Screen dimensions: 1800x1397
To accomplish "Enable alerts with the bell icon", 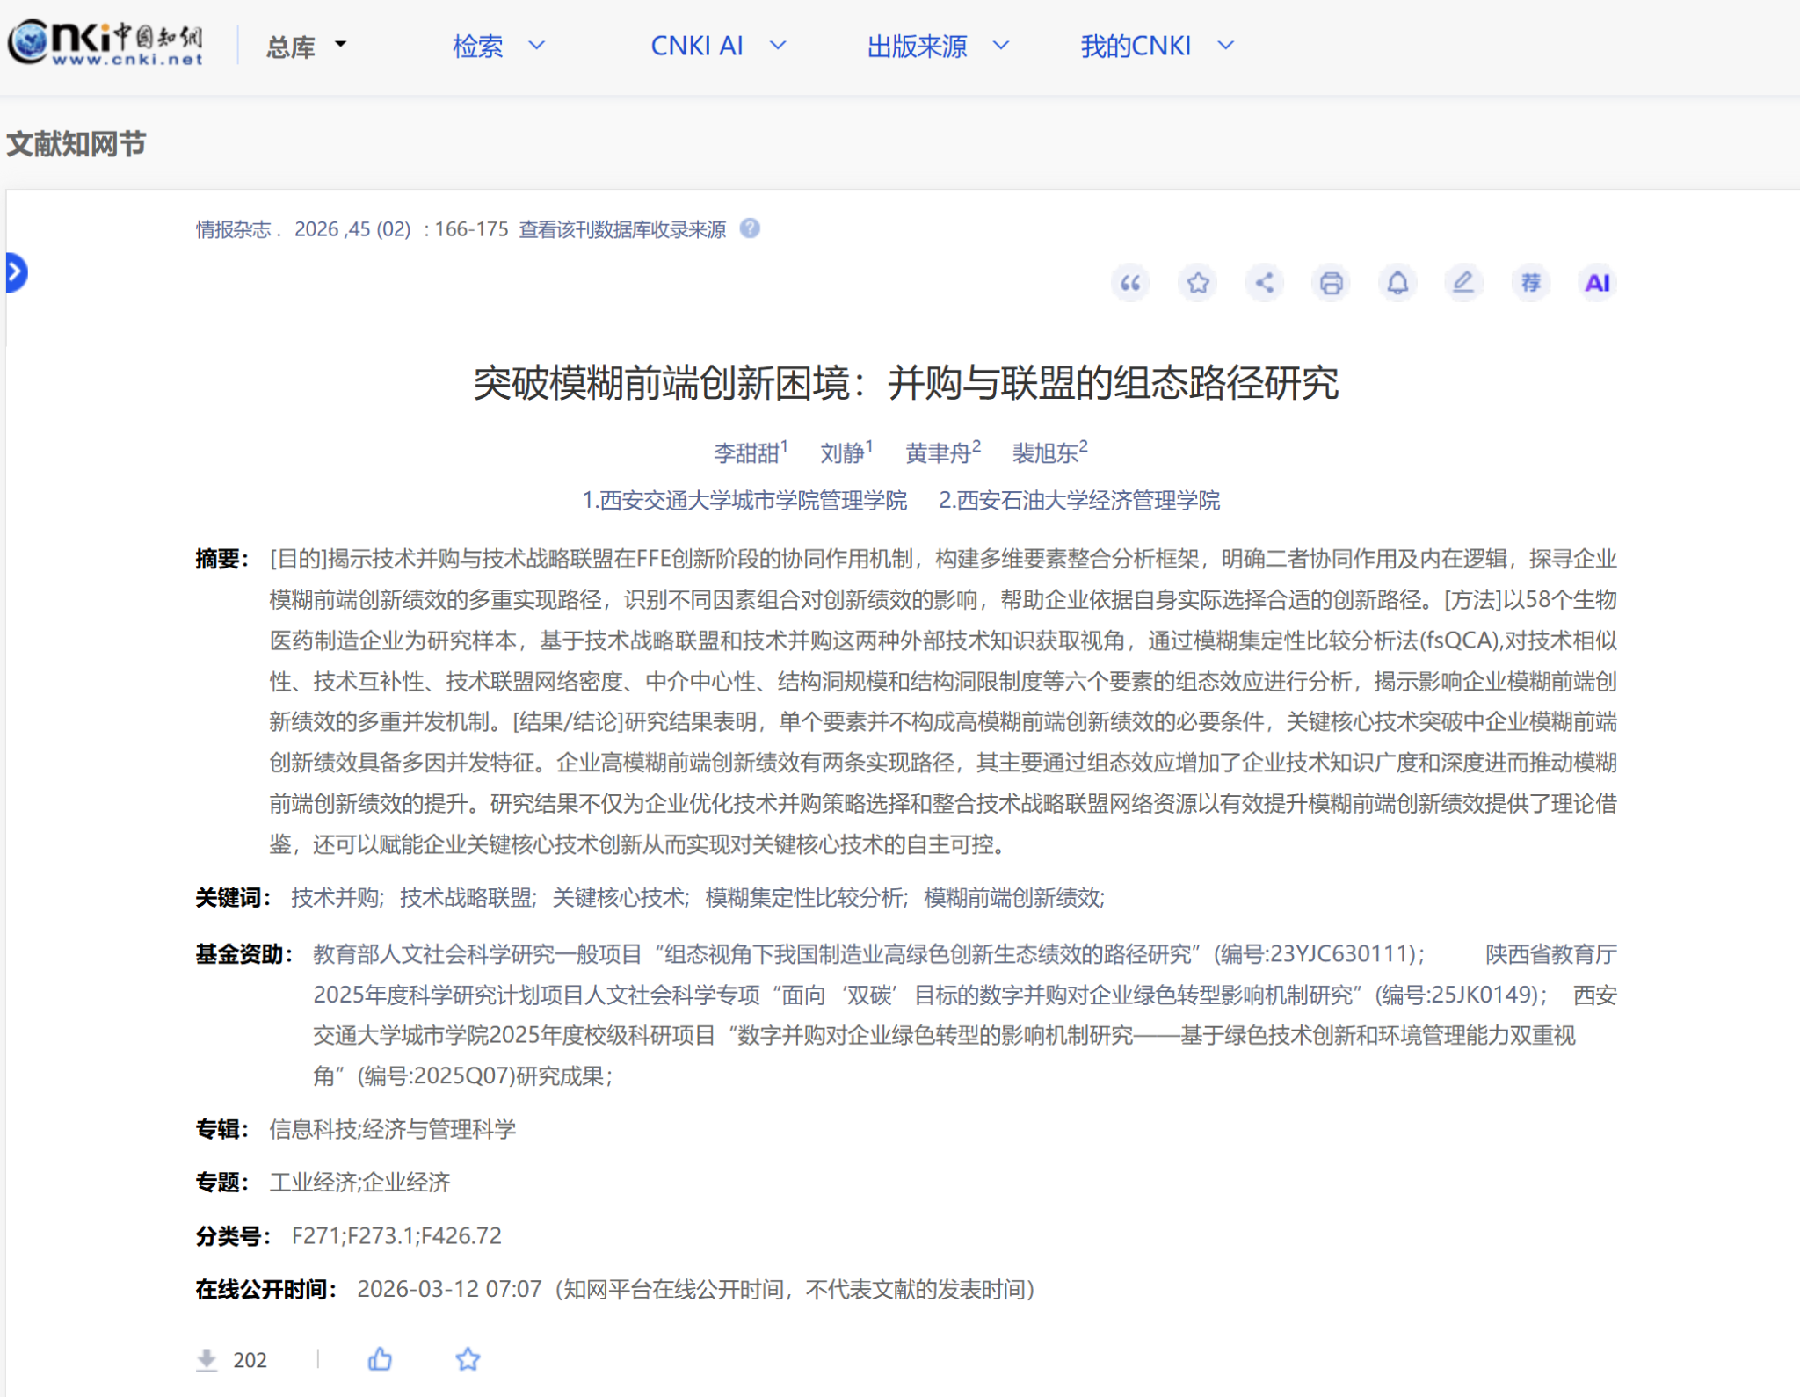I will (1397, 283).
